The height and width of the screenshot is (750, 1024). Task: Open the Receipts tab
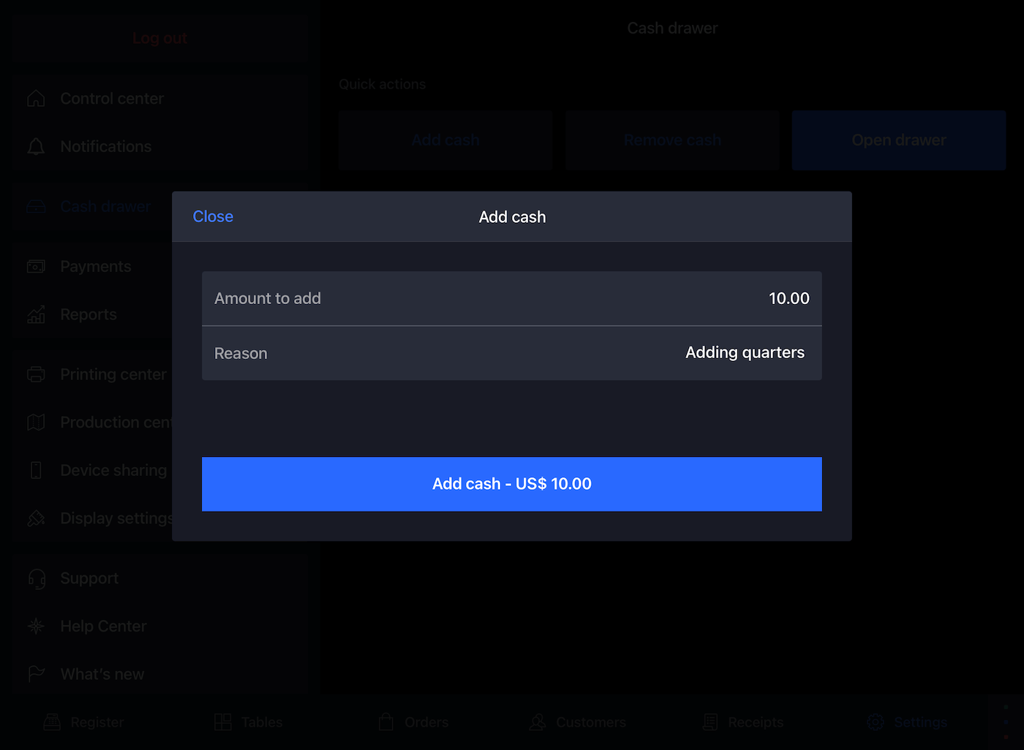743,722
